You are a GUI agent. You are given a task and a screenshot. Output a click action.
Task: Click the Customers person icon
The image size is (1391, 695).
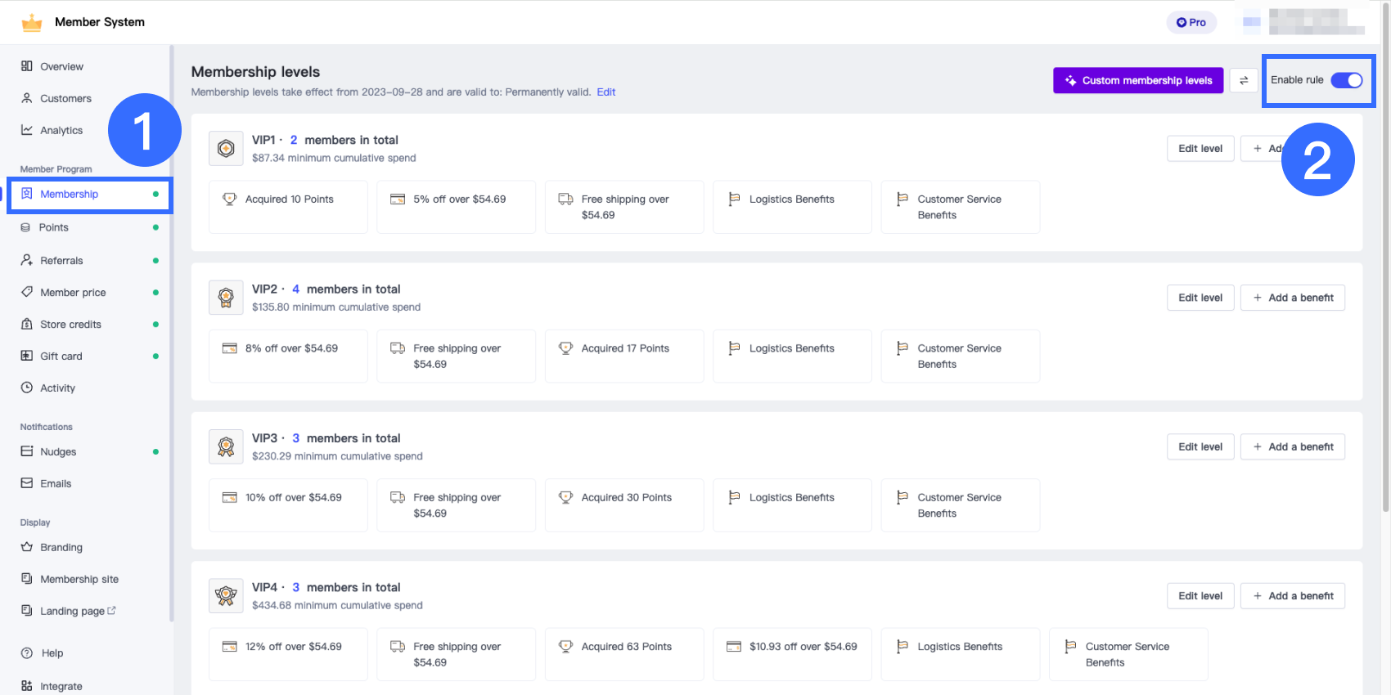[27, 98]
